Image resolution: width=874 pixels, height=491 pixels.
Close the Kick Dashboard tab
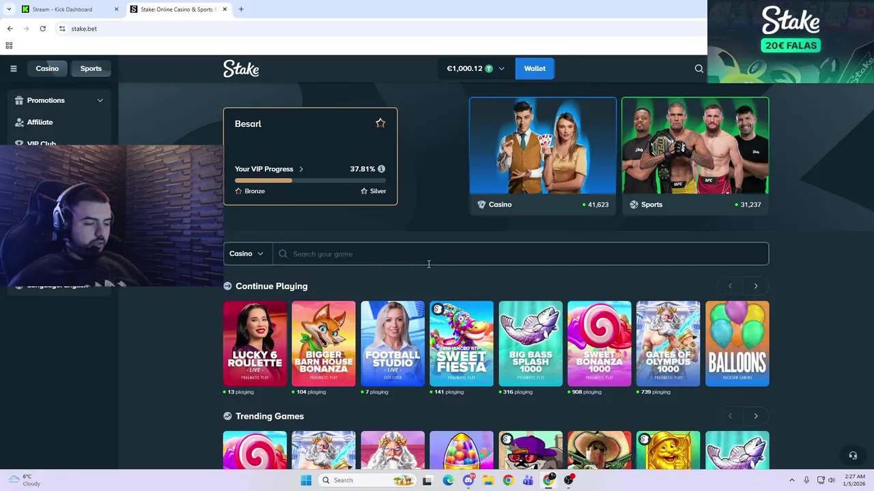116,10
